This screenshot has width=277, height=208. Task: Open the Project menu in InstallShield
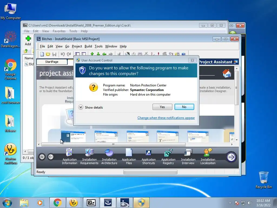[x=77, y=46]
